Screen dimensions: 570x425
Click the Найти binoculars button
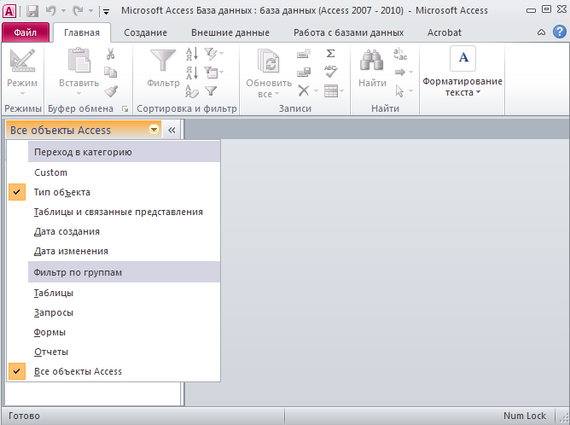pos(372,69)
